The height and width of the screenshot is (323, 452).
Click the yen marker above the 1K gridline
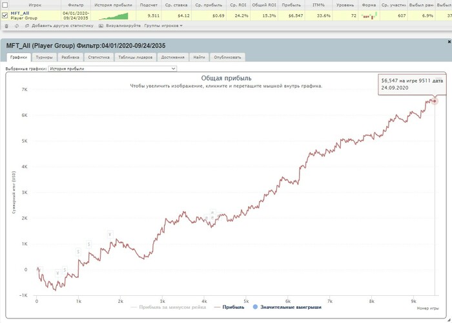coord(110,234)
